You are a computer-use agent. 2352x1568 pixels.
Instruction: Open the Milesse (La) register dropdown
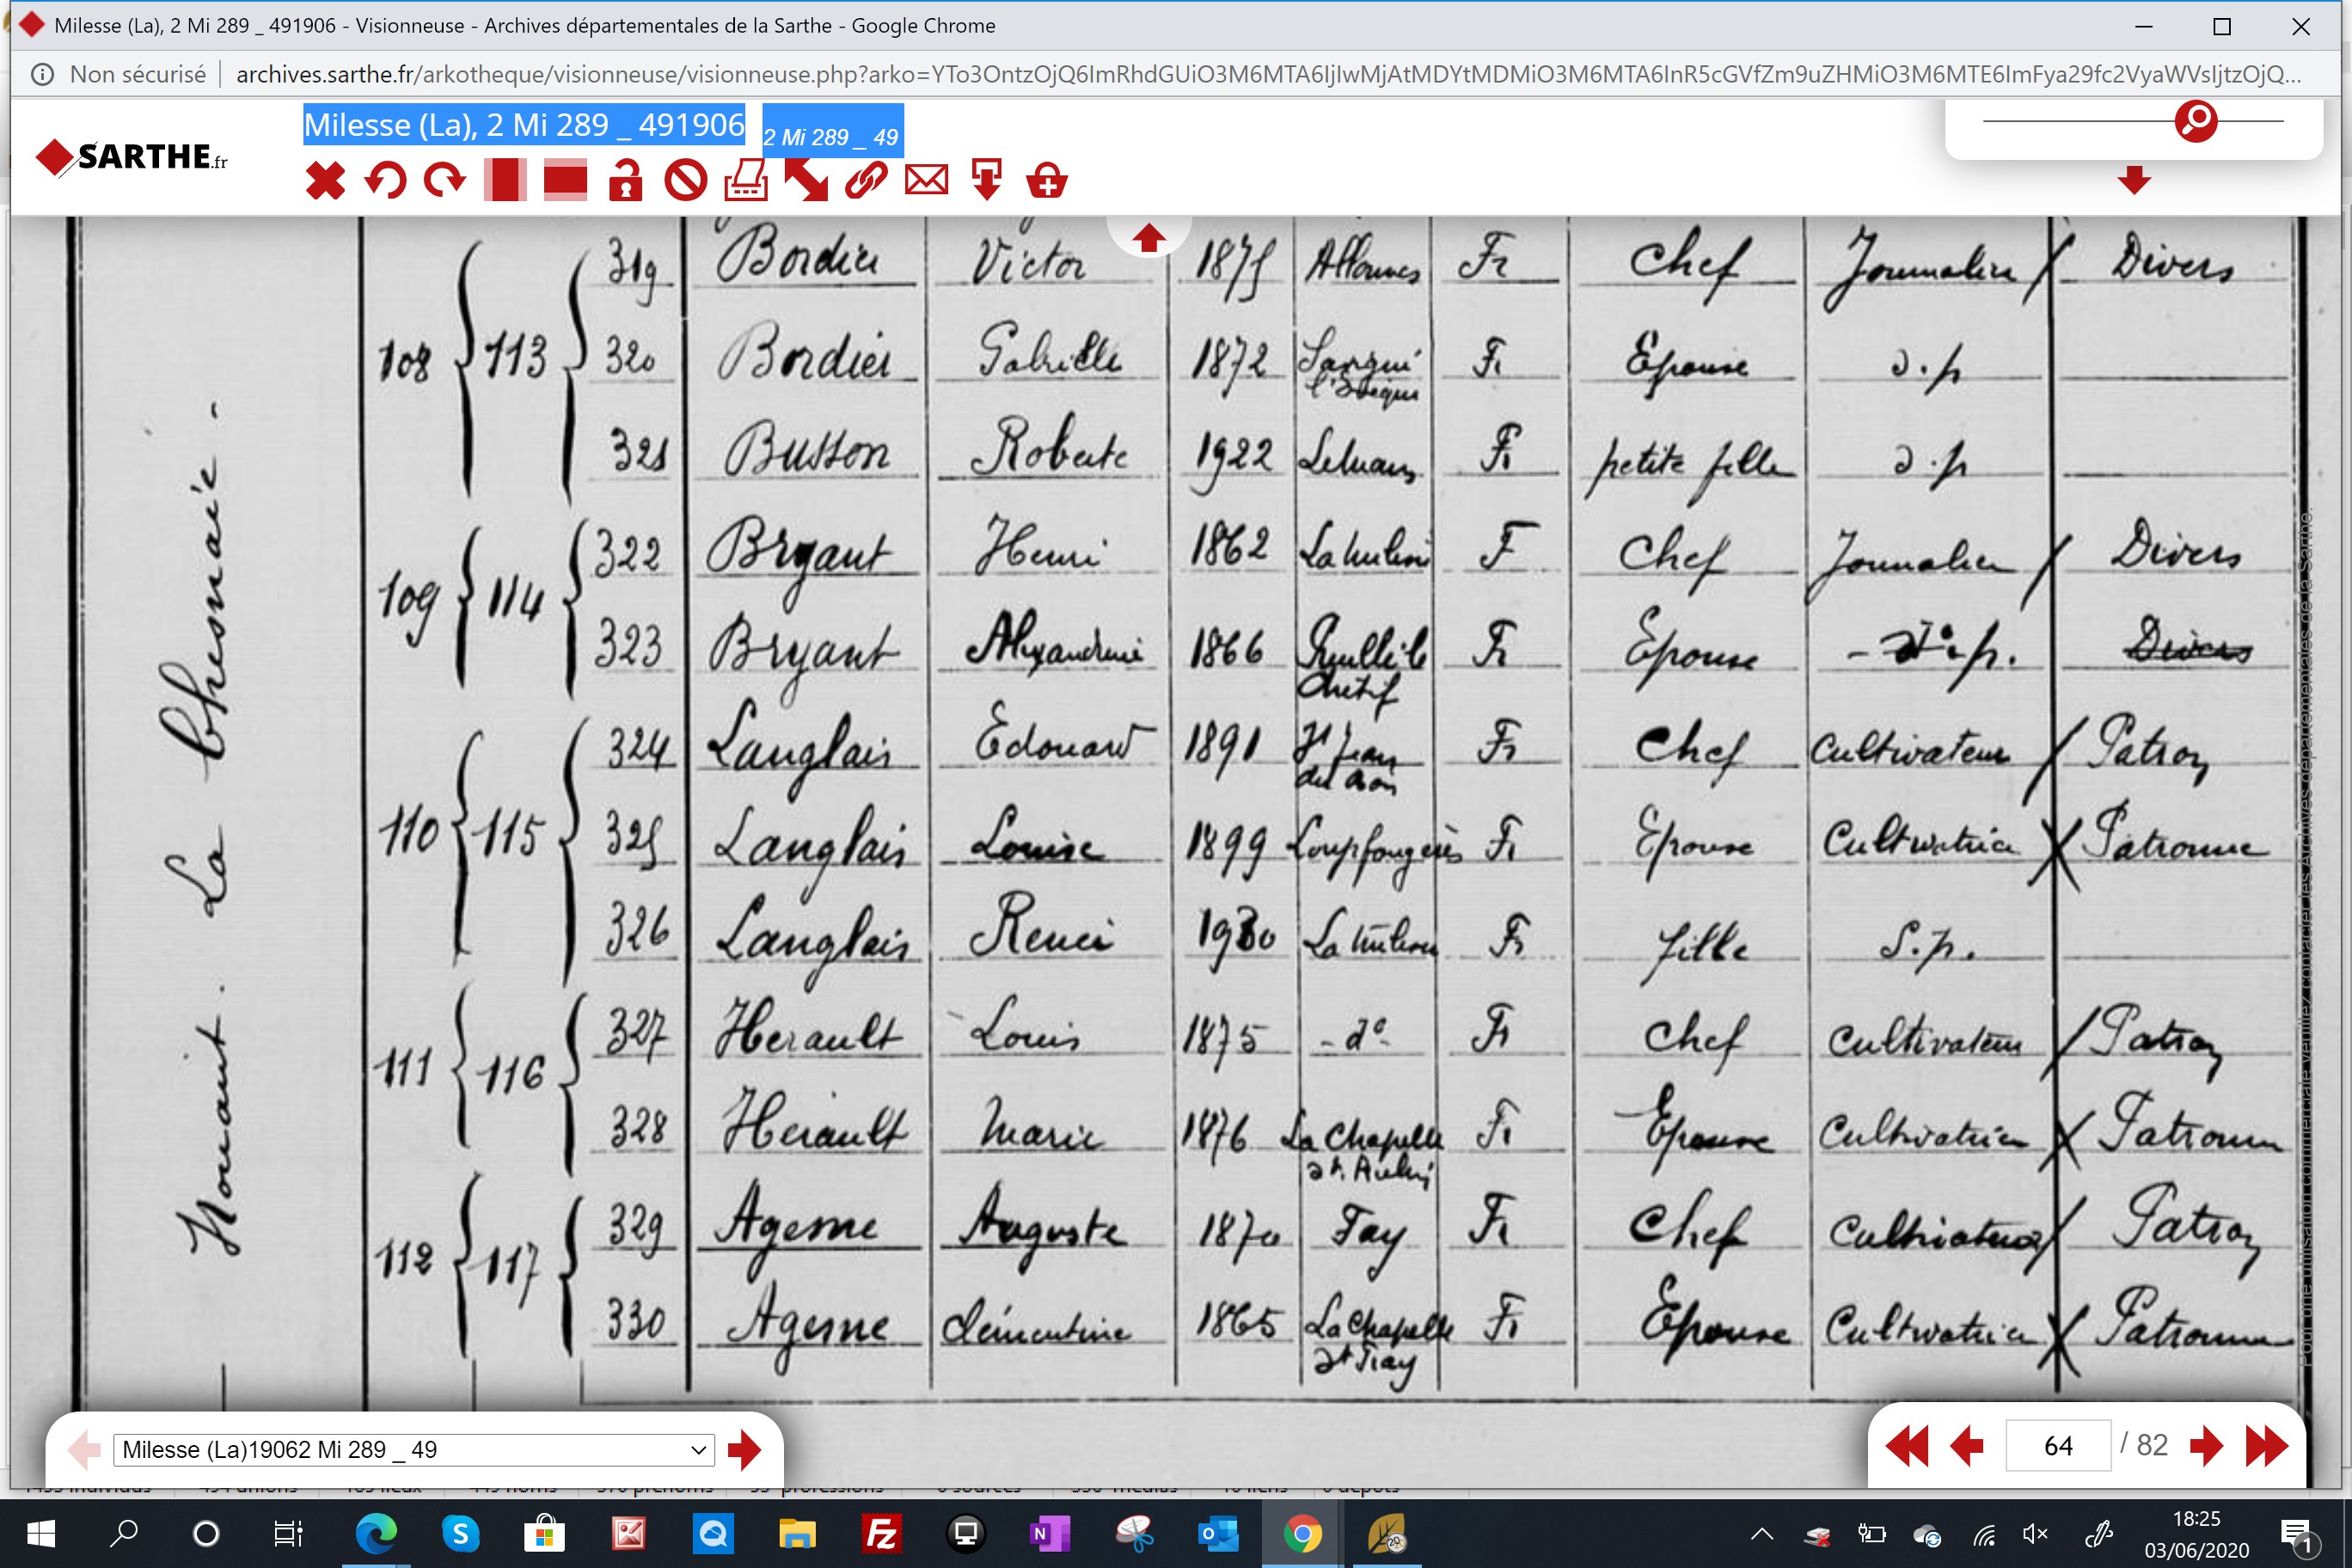click(414, 1449)
